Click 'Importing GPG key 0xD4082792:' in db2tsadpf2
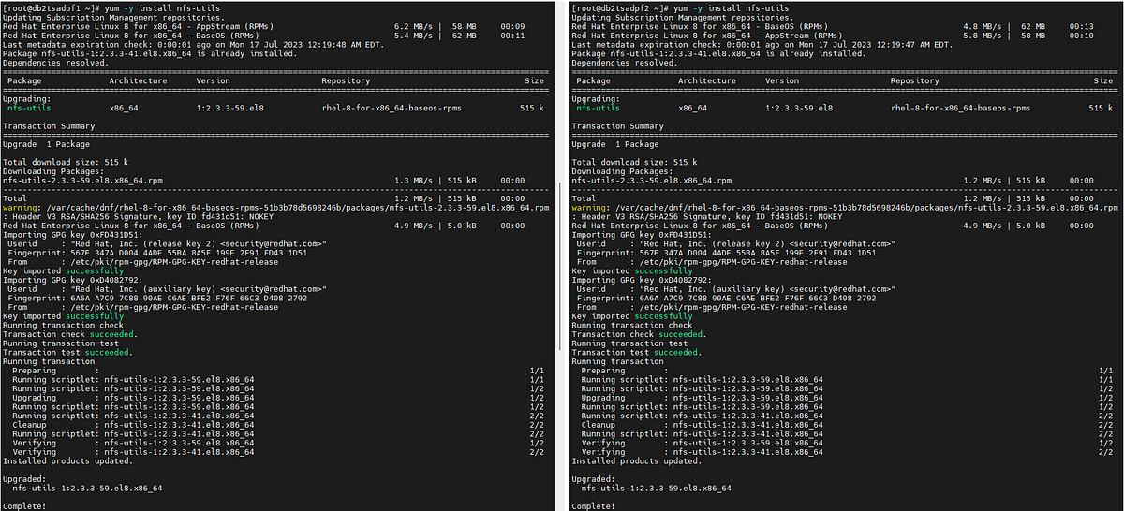The image size is (1124, 511). [x=639, y=280]
